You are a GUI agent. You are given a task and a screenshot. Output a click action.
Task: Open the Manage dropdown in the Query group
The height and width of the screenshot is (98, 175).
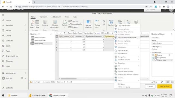[73, 27]
